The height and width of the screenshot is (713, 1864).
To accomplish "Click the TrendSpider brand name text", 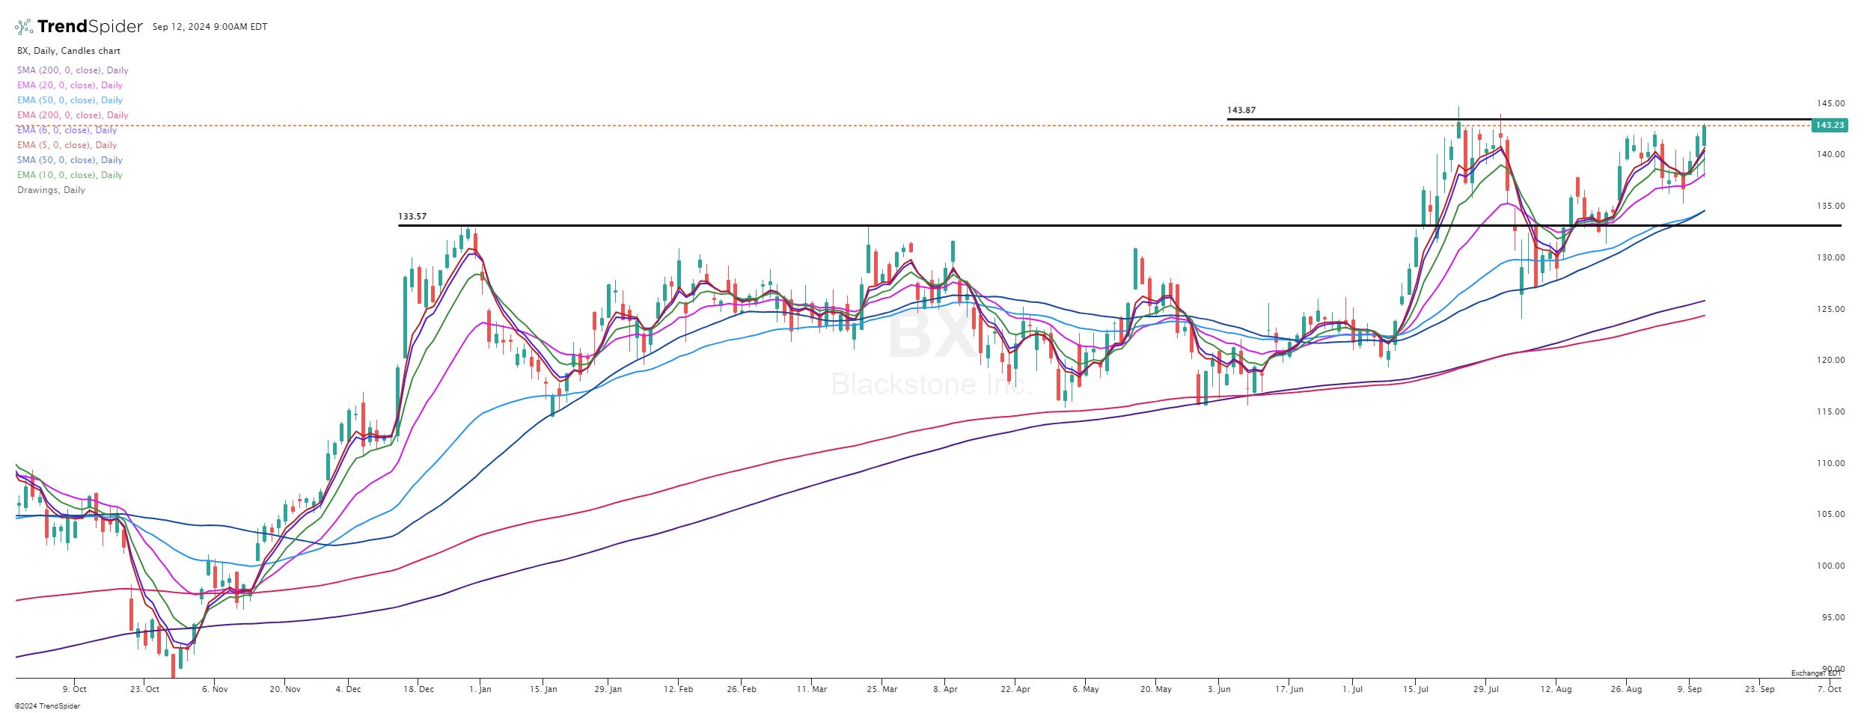I will [x=90, y=27].
